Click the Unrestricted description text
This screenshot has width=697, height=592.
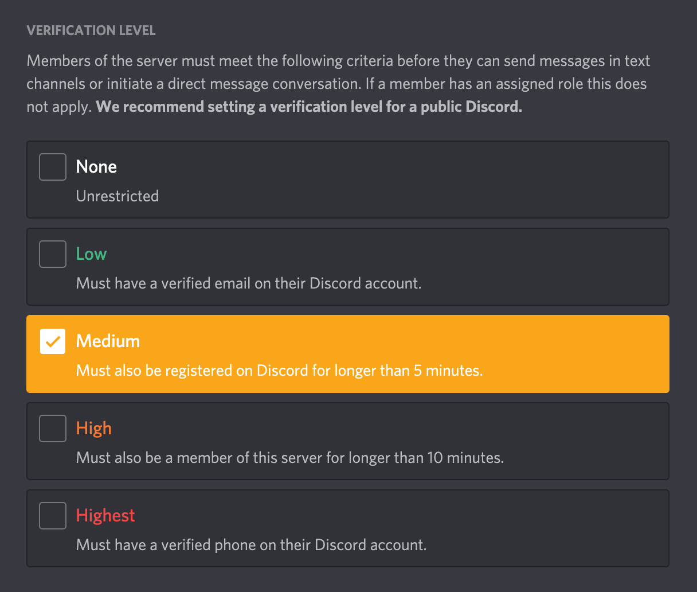[x=117, y=196]
